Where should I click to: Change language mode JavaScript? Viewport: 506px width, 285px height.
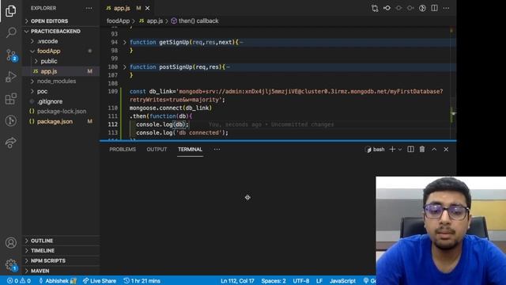(x=342, y=281)
